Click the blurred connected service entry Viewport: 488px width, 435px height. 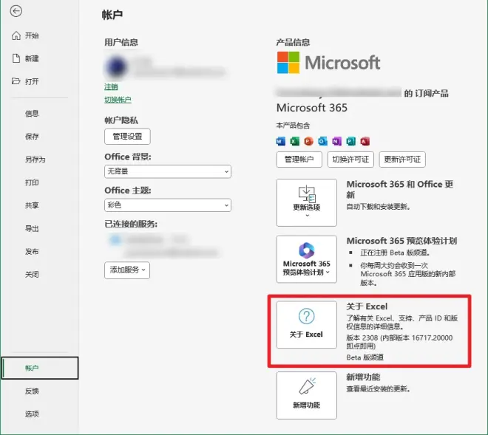pos(163,246)
